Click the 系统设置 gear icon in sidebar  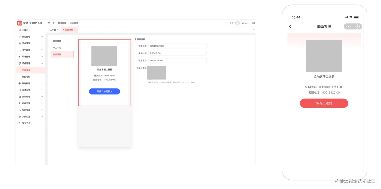(20, 117)
